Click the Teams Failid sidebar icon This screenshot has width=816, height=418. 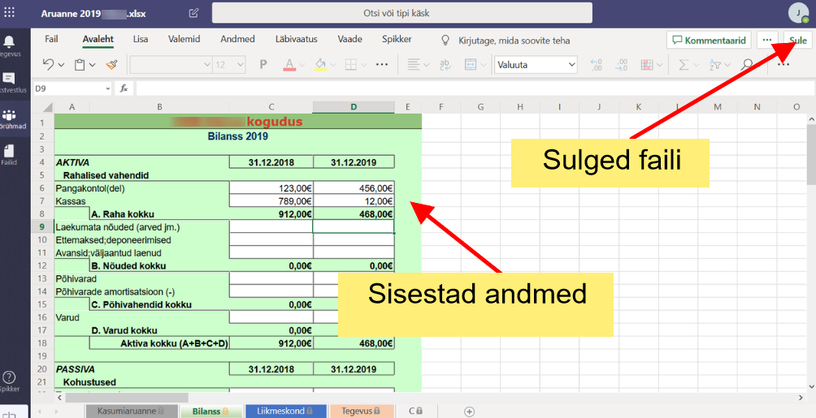(x=10, y=154)
